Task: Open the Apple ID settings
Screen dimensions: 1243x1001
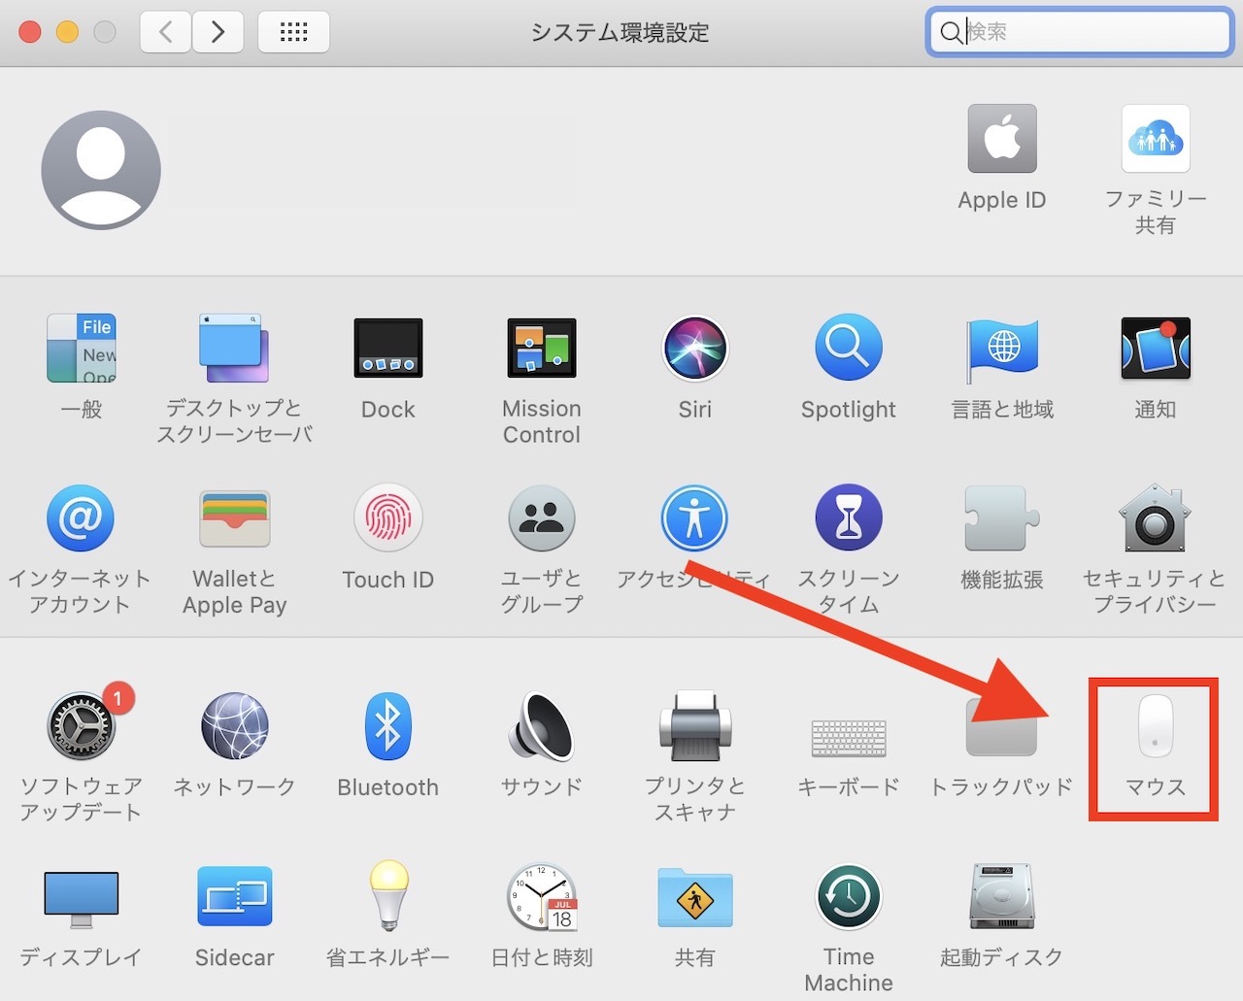Action: pyautogui.click(x=1001, y=137)
